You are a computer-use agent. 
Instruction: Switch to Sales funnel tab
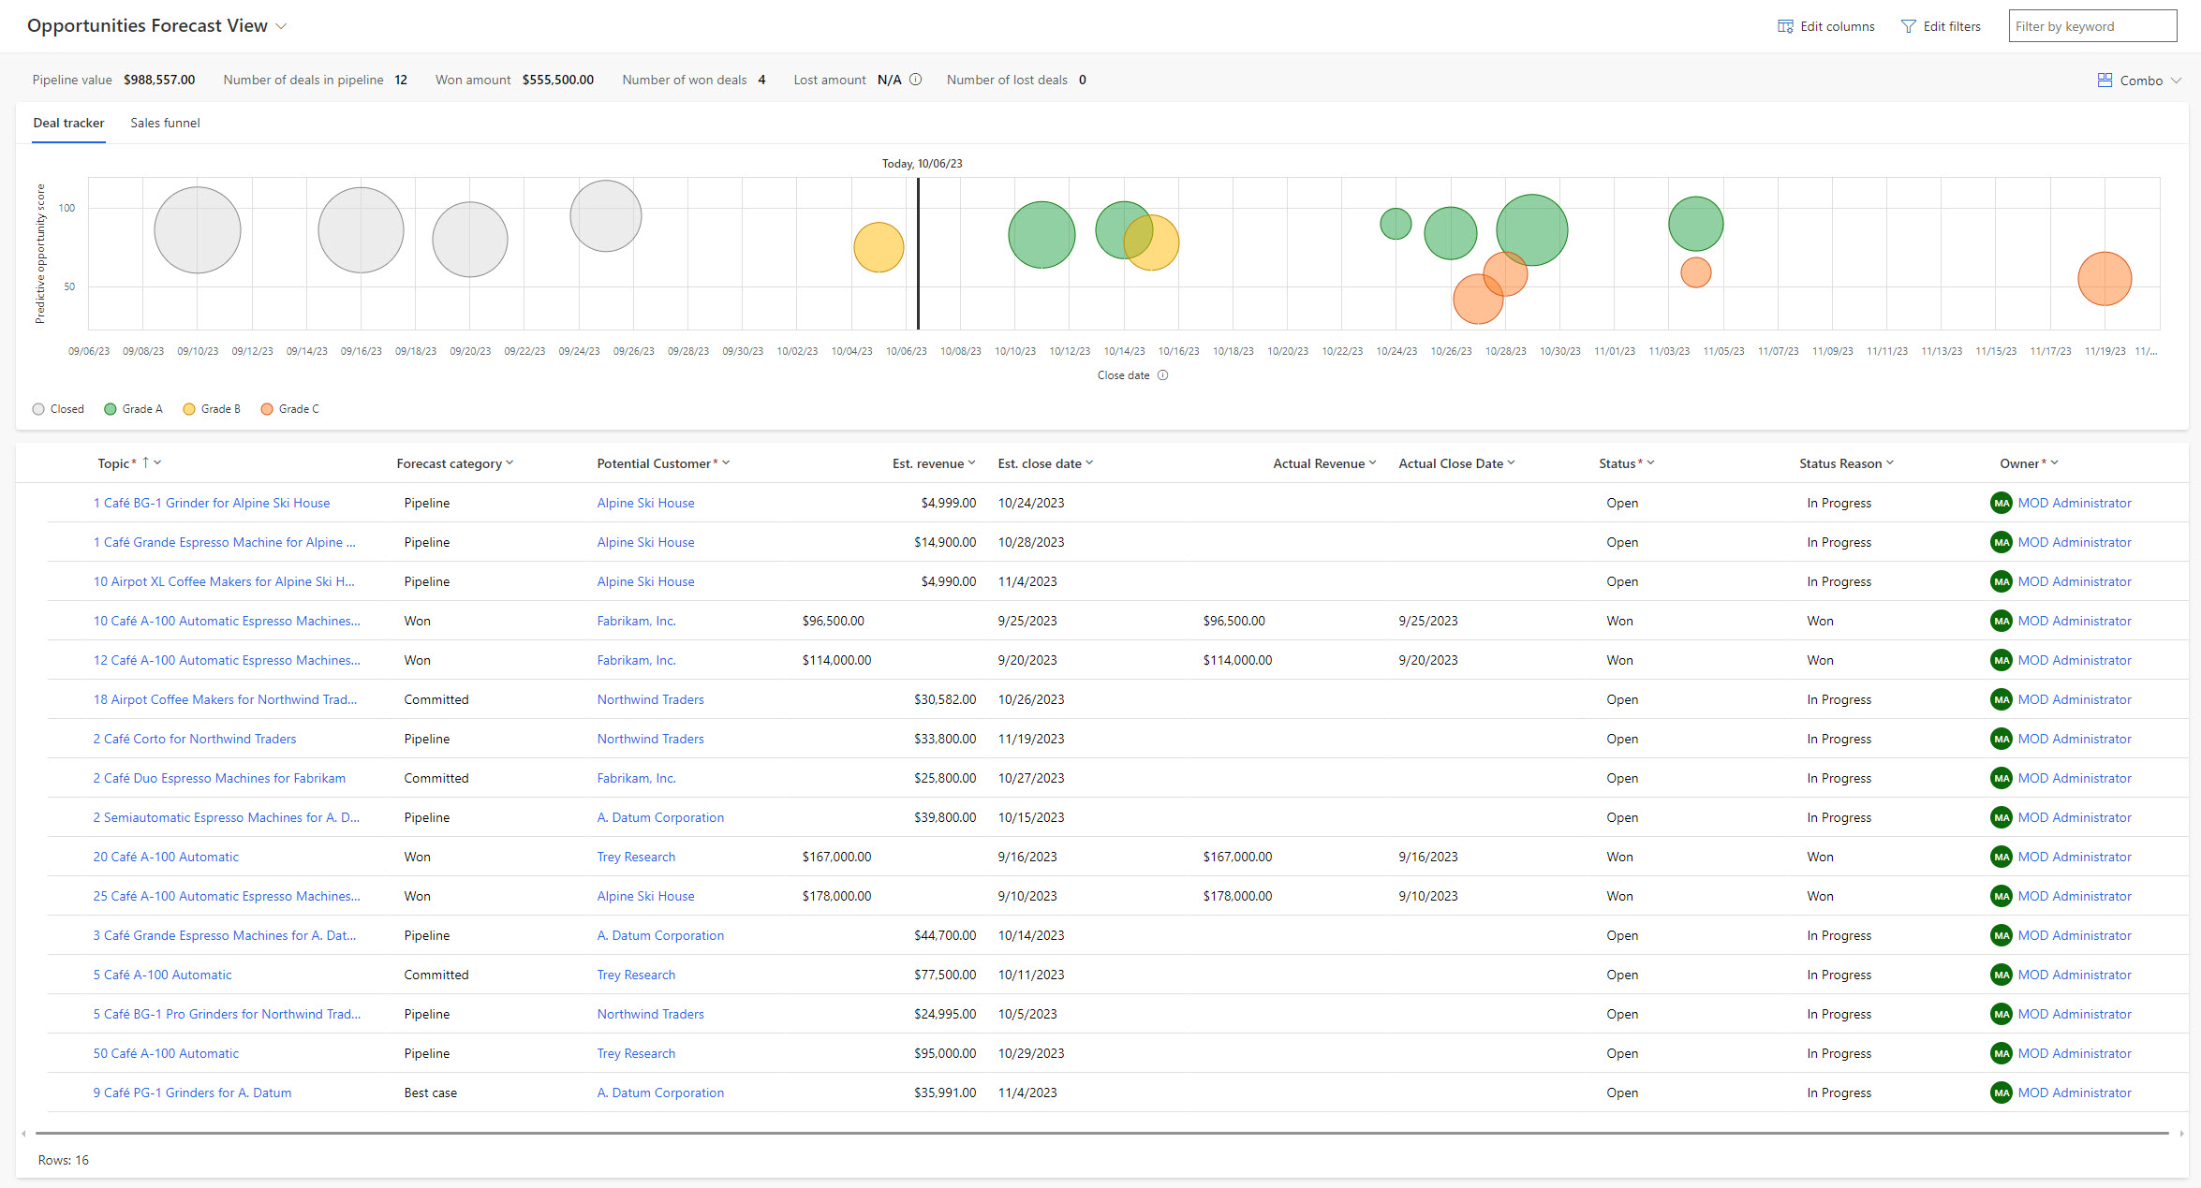[165, 123]
